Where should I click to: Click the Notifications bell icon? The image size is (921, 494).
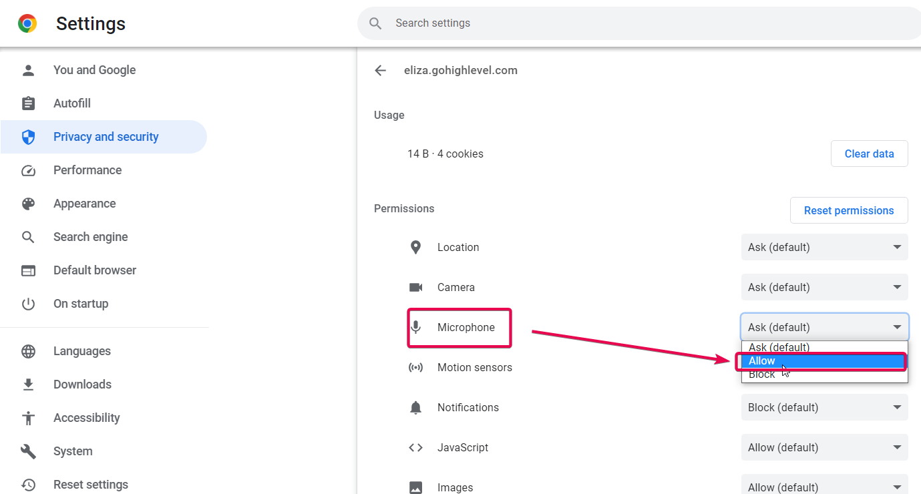pyautogui.click(x=415, y=407)
